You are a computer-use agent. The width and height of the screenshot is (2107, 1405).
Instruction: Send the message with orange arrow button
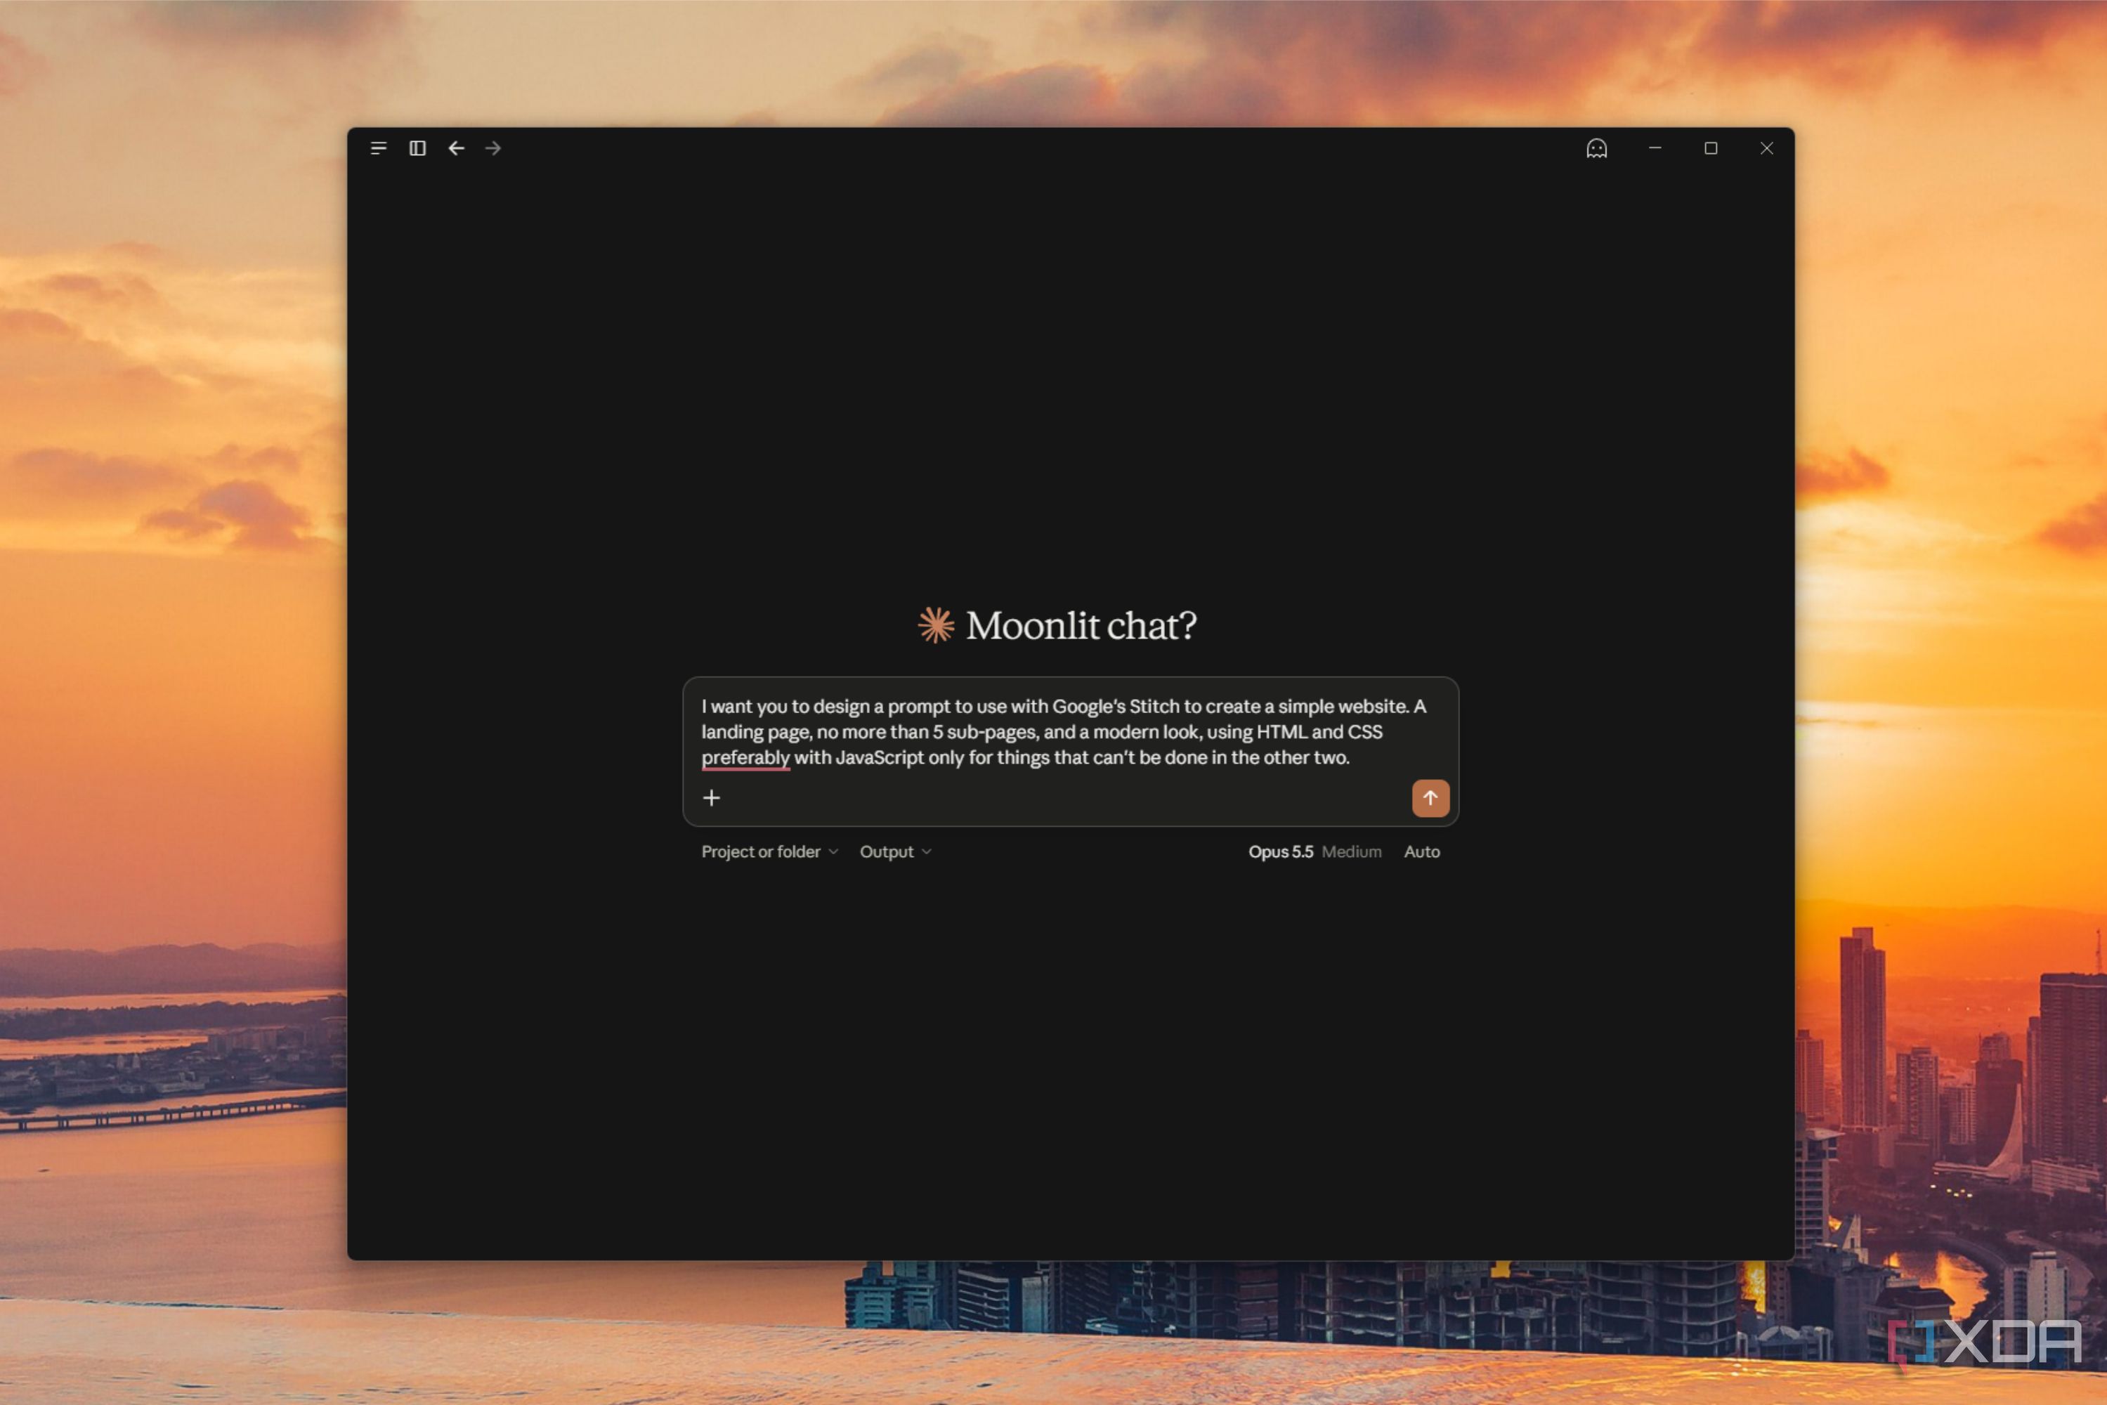tap(1430, 797)
